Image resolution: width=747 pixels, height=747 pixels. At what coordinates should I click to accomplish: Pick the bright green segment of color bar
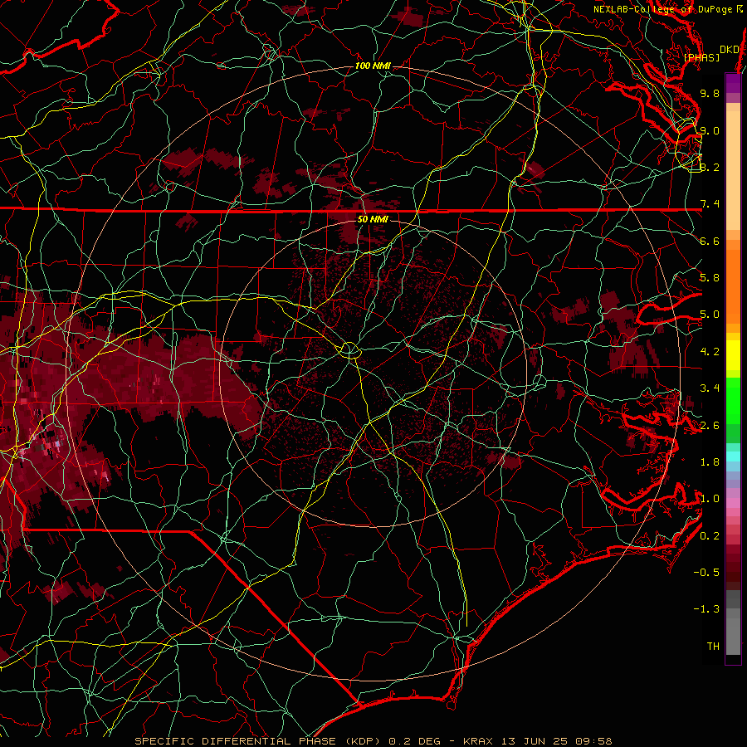733,400
